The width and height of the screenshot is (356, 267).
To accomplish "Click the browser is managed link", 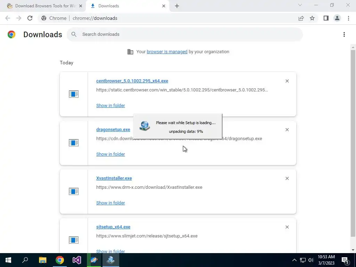I will [167, 52].
